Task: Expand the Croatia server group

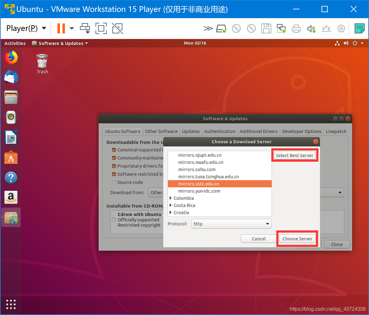Action: click(x=171, y=212)
